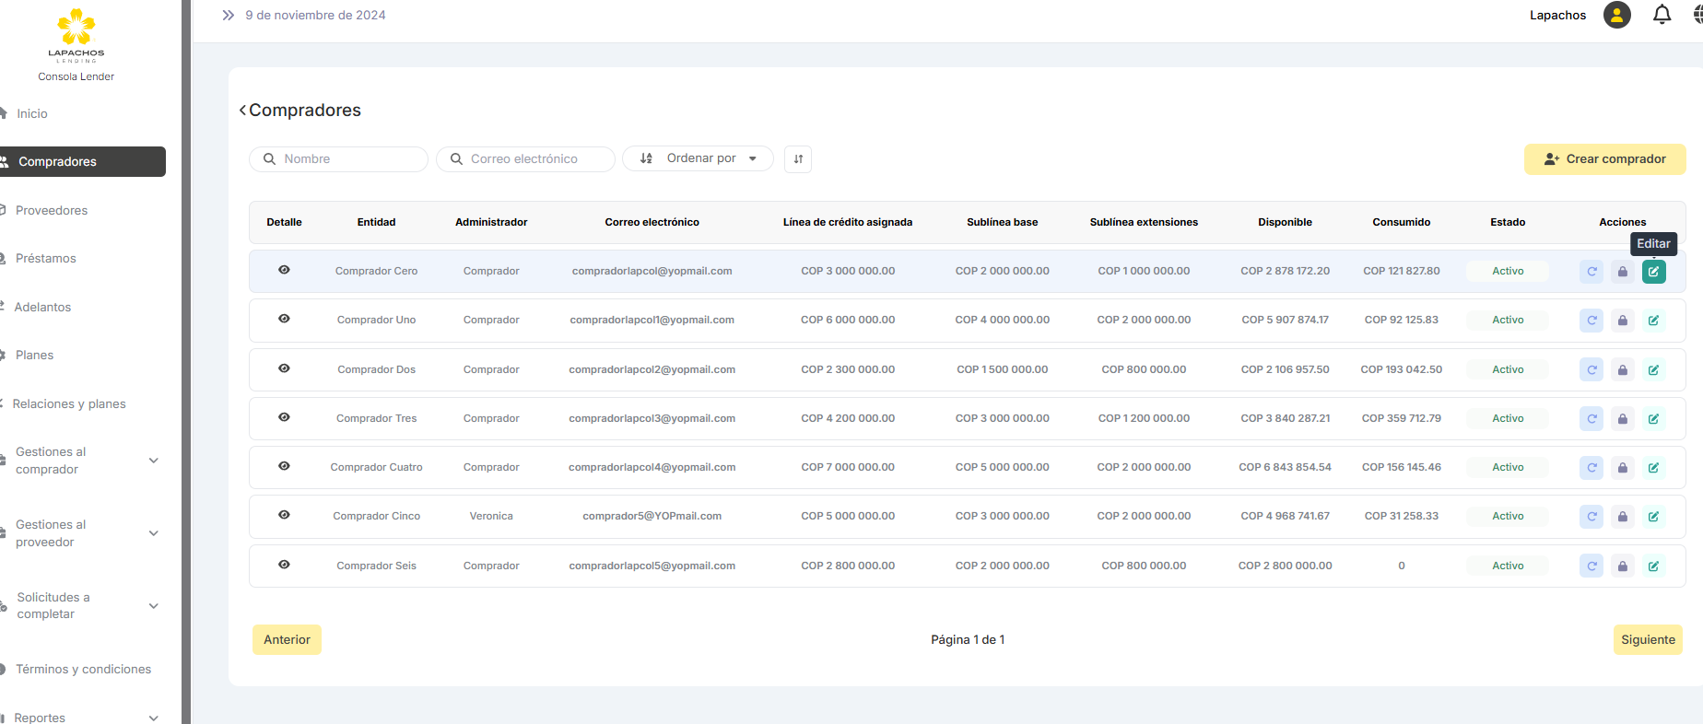The image size is (1703, 724).
Task: Expand Solicitudes a completar section
Action: 153,606
